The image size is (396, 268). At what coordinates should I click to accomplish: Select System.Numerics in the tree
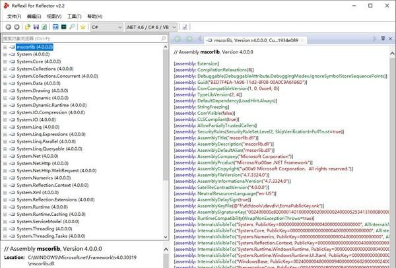coord(44,178)
